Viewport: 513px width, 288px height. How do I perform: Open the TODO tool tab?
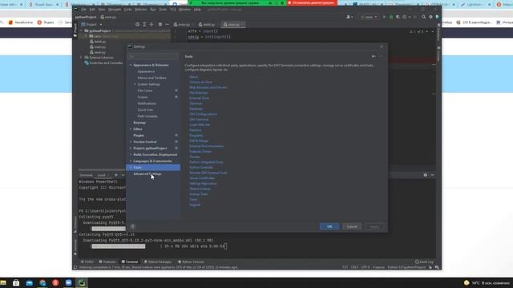(x=87, y=262)
